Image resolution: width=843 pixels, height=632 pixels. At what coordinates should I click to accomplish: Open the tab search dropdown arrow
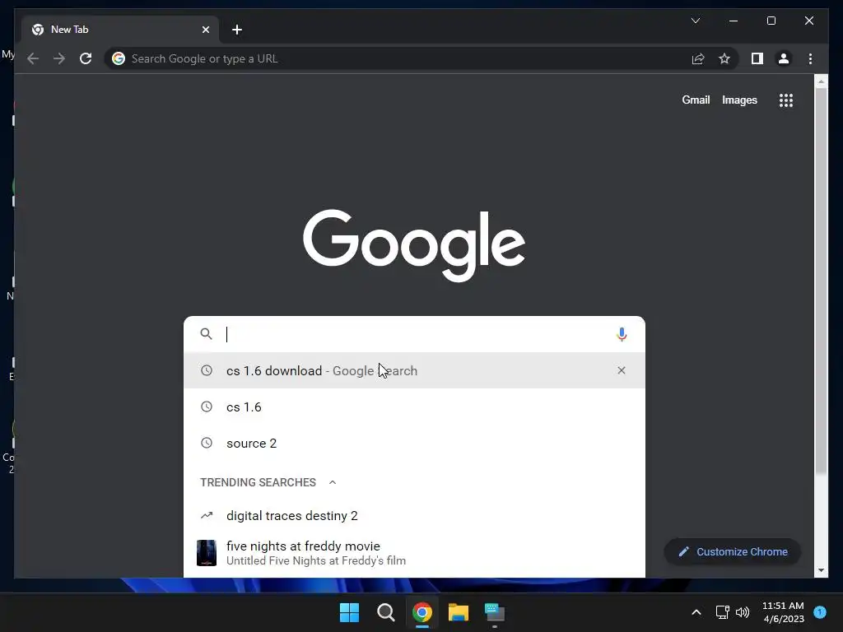pos(695,21)
